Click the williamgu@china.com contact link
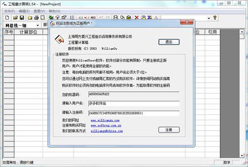The height and width of the screenshot is (167, 248). (x=107, y=131)
